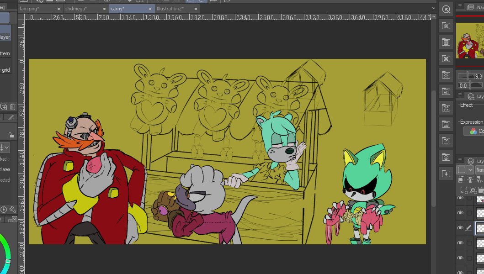
Task: Click the New Vector Layer icon
Action: coord(473,190)
